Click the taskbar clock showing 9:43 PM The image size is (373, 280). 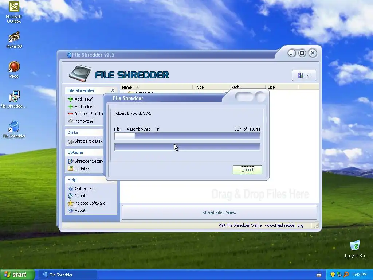coord(360,275)
